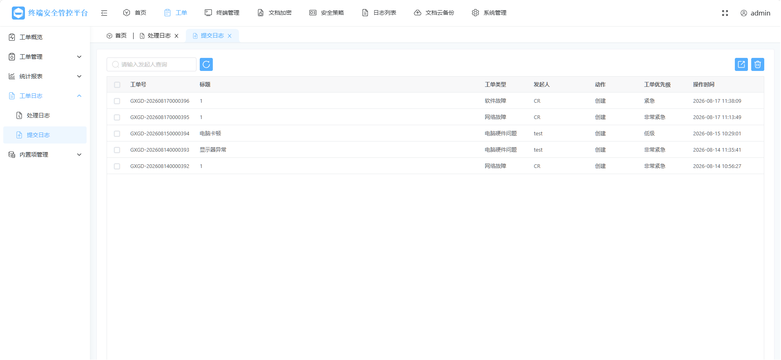This screenshot has width=781, height=360.
Task: Click the trash delete icon button
Action: [x=758, y=64]
